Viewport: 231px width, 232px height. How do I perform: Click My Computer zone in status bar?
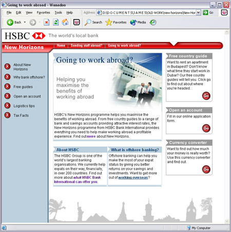199,228
